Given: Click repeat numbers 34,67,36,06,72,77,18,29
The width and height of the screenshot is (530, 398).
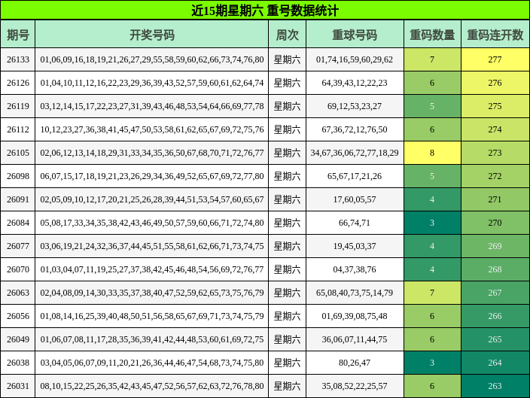Looking at the screenshot, I should click(x=355, y=153).
